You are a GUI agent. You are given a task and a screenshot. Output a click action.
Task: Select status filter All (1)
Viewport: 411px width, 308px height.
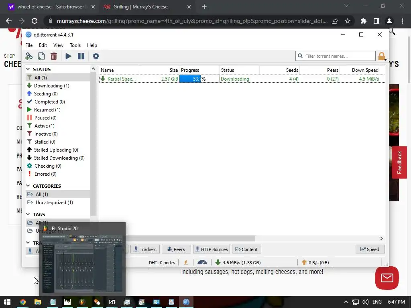[58, 77]
